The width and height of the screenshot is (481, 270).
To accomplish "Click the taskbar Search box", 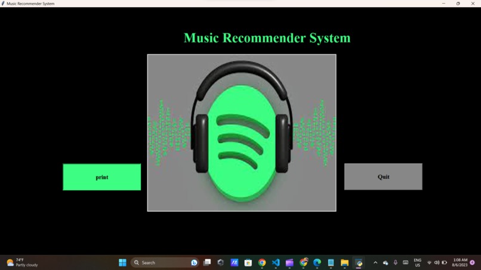I will point(165,263).
